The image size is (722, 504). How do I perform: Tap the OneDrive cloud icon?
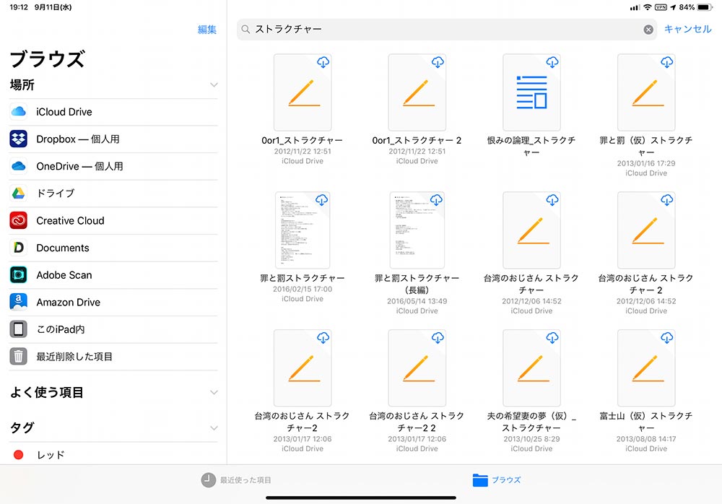[x=19, y=166]
